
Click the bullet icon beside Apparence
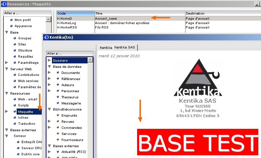(11, 26)
